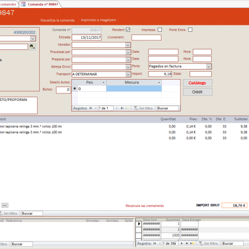Open the Catàlegs button

(x=198, y=83)
